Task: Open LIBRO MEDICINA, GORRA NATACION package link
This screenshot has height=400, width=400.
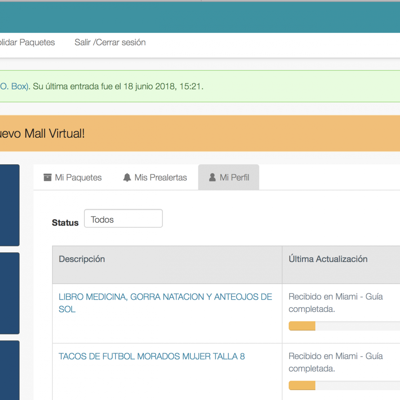Action: 165,303
